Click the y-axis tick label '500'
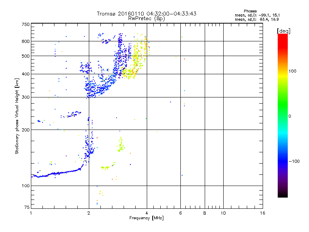The width and height of the screenshot is (309, 232). click(25, 56)
